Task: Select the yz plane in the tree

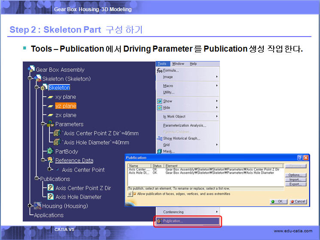Action: click(x=65, y=106)
